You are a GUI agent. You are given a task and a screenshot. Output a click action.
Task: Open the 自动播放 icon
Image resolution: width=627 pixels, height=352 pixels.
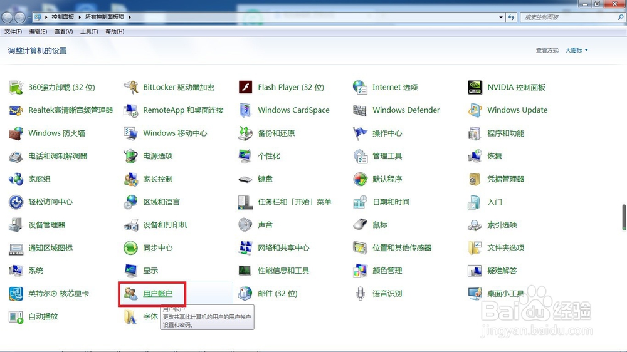pyautogui.click(x=16, y=316)
